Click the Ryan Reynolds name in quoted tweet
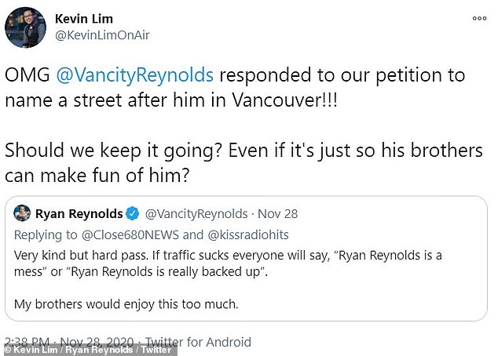Viewport: 498px width, 356px height. pos(79,214)
